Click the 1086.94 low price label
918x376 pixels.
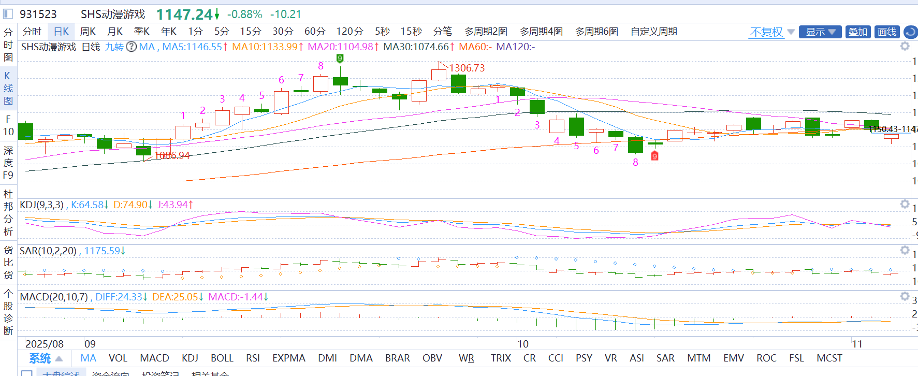pyautogui.click(x=172, y=155)
